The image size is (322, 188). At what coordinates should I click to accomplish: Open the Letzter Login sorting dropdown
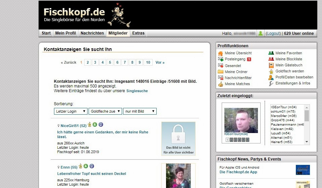70,111
